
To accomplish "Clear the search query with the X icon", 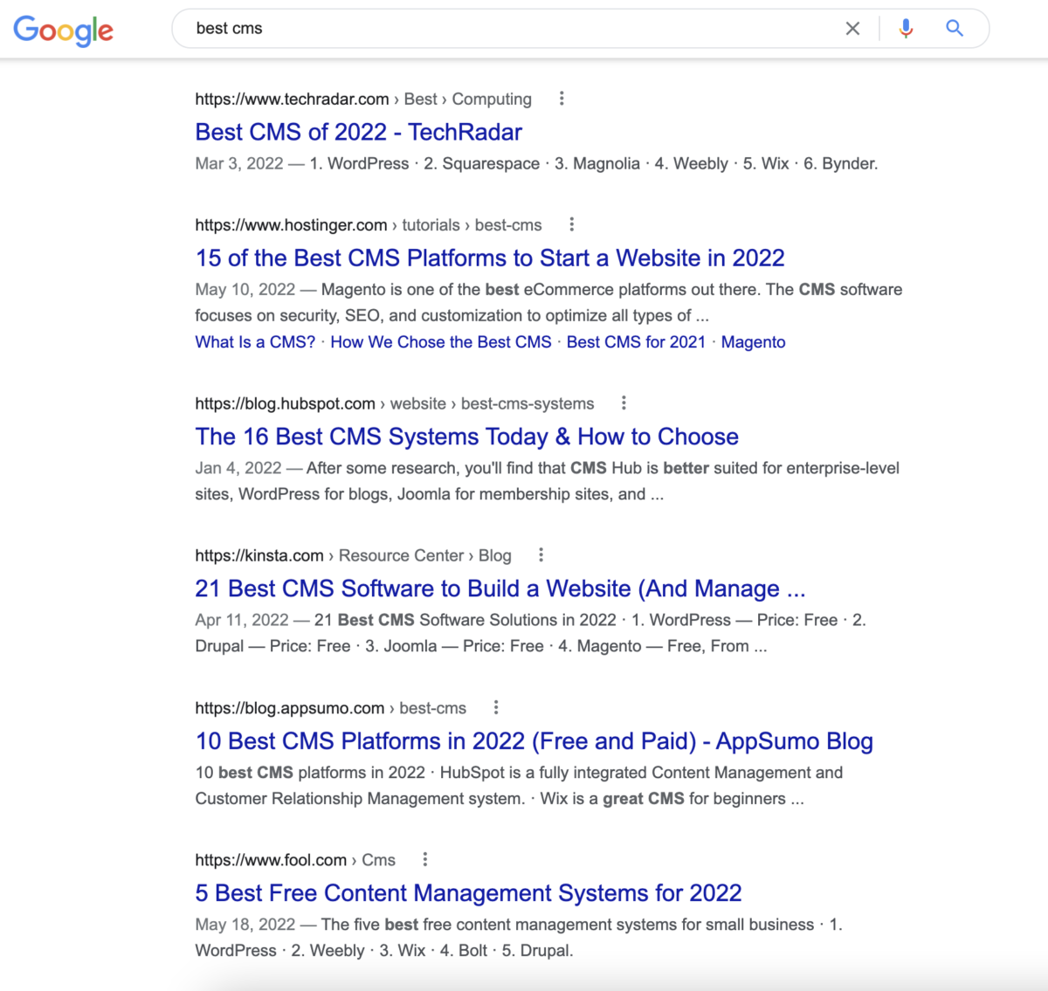I will 852,28.
